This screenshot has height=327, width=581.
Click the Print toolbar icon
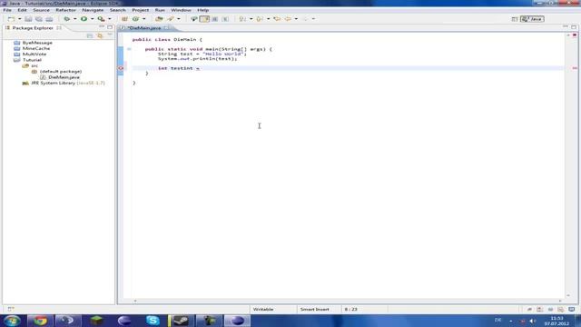(x=49, y=19)
